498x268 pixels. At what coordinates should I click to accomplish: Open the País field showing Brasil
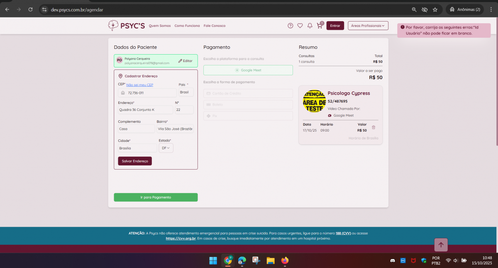point(186,92)
